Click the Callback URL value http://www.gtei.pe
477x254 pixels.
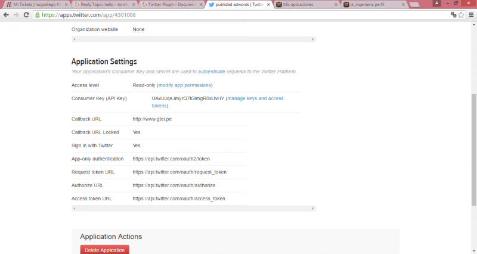pyautogui.click(x=152, y=119)
